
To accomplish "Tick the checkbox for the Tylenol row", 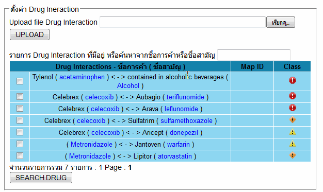I will click(20, 81).
